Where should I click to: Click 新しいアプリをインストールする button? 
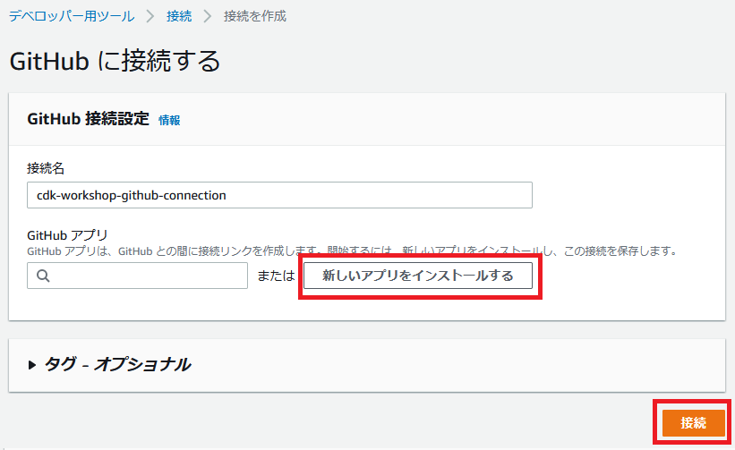[x=418, y=276]
